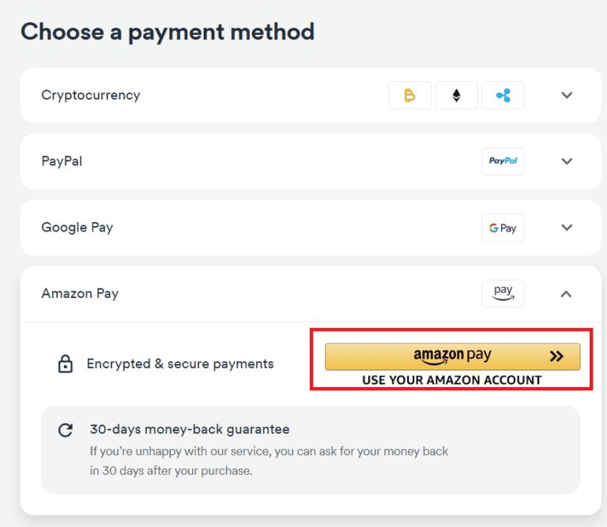Click the padlock secure payments icon
The width and height of the screenshot is (607, 527).
pos(66,364)
